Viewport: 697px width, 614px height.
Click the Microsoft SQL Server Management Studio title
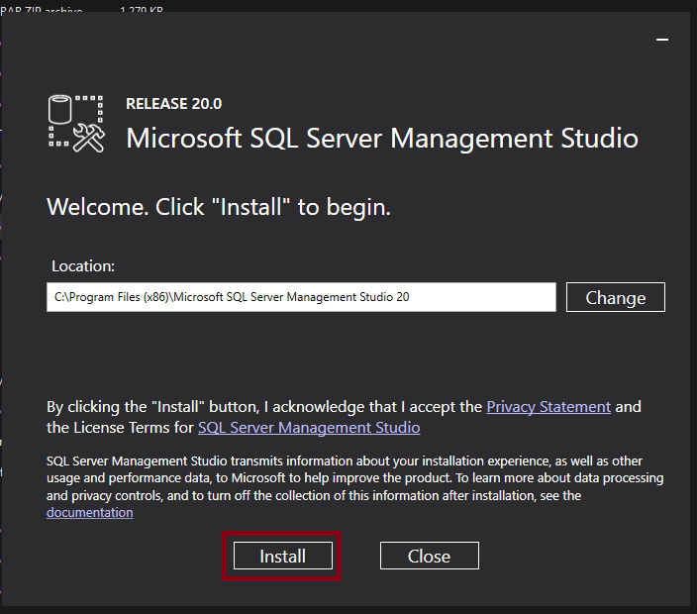tap(382, 138)
